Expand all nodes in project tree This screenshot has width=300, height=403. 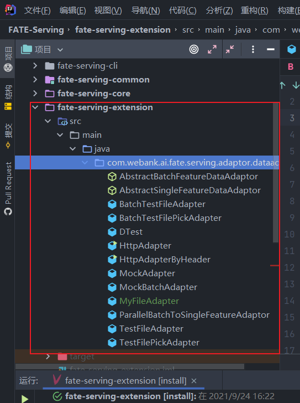(212, 49)
